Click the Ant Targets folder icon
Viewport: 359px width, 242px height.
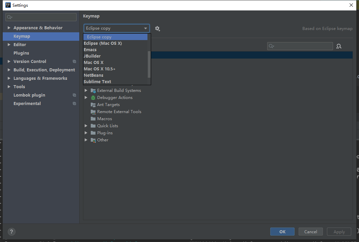click(93, 105)
